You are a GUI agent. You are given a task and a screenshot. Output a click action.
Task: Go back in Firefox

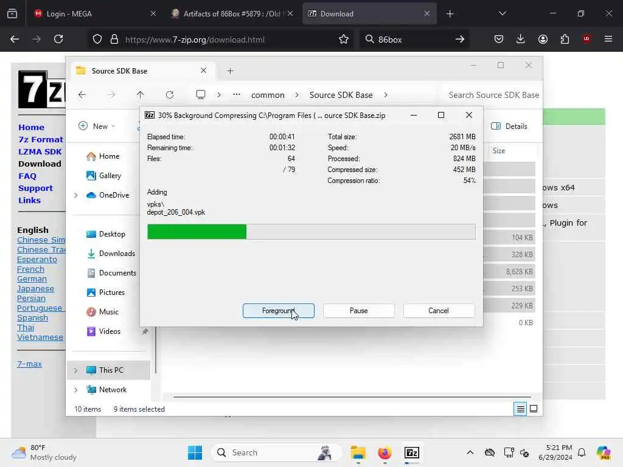tap(15, 40)
